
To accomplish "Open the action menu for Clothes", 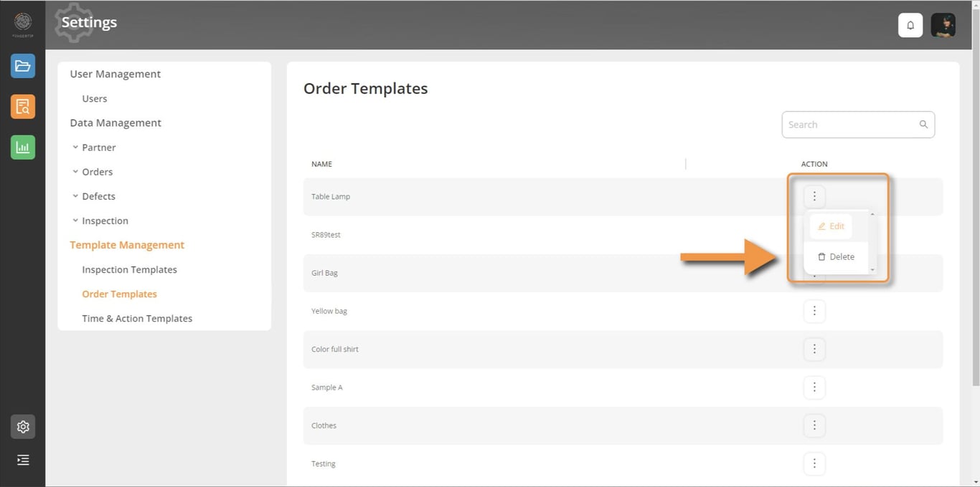I will tap(814, 425).
